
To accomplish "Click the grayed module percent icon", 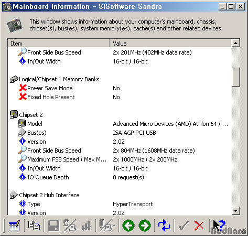I will (x=105, y=226).
